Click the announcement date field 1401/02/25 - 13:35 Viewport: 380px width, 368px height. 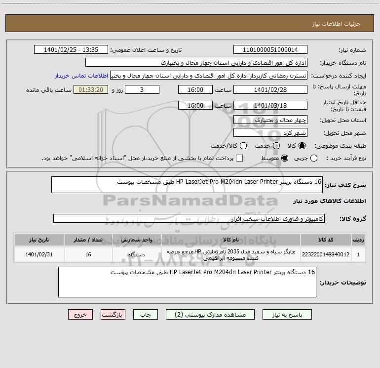point(71,49)
